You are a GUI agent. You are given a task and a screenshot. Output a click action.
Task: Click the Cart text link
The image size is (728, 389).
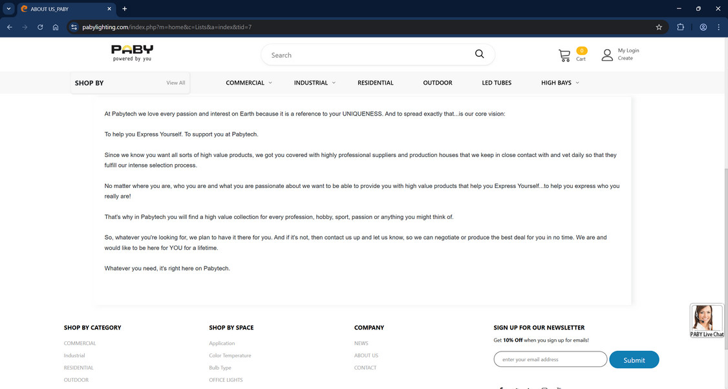pos(581,59)
